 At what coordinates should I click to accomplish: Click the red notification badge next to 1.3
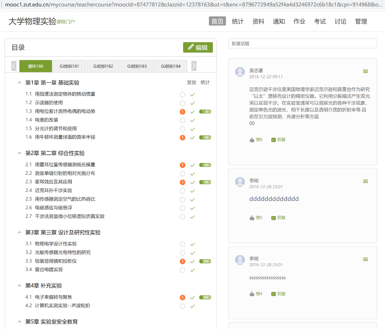(182, 112)
